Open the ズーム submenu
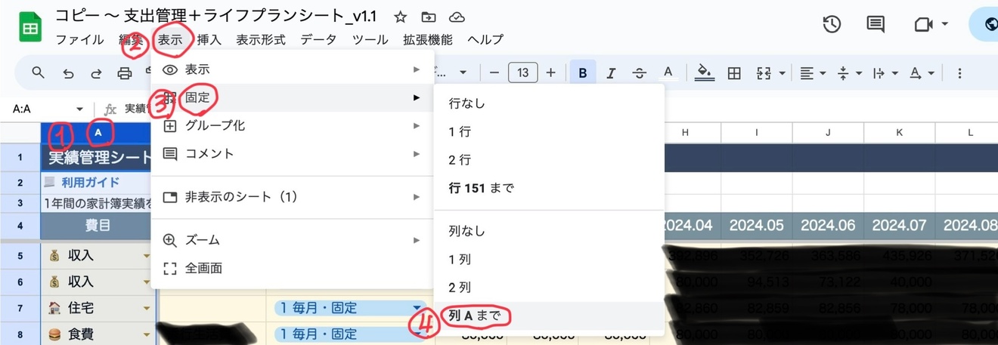This screenshot has height=345, width=998. pos(293,240)
